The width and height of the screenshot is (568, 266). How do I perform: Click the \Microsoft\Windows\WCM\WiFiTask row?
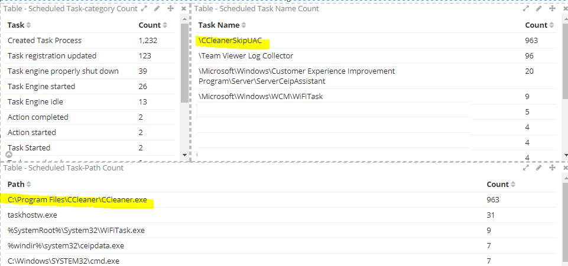(x=376, y=97)
